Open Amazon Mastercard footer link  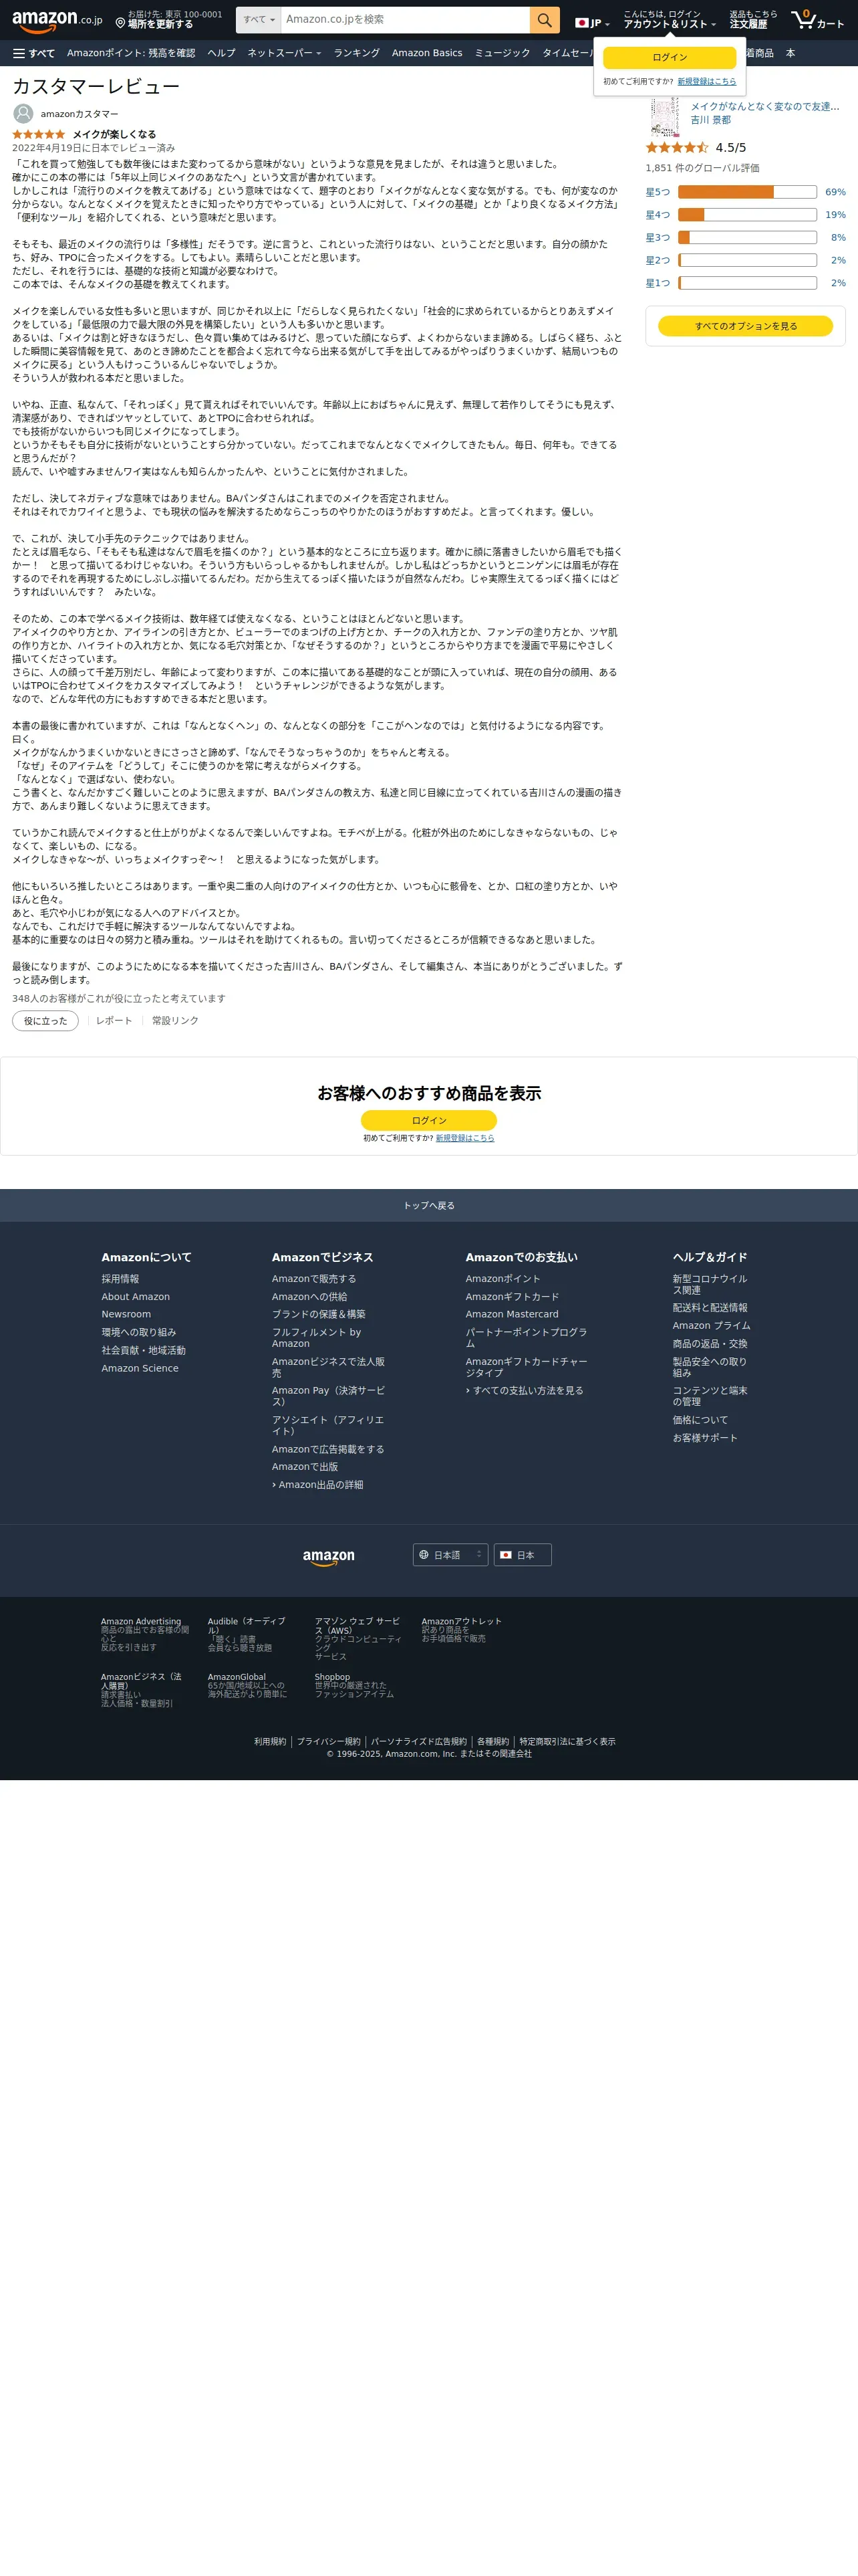pyautogui.click(x=511, y=1314)
